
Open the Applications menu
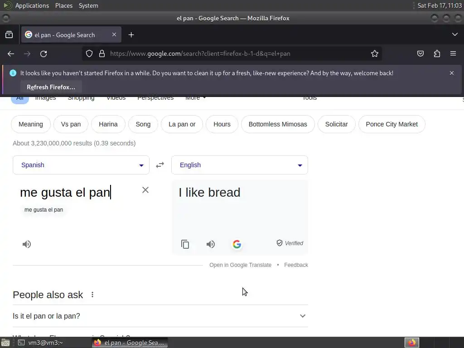click(x=32, y=5)
